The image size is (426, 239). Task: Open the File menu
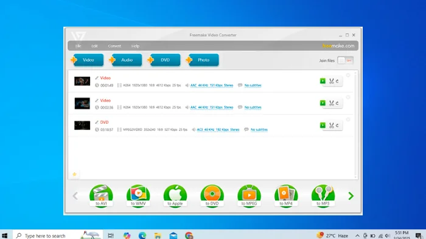pyautogui.click(x=79, y=46)
